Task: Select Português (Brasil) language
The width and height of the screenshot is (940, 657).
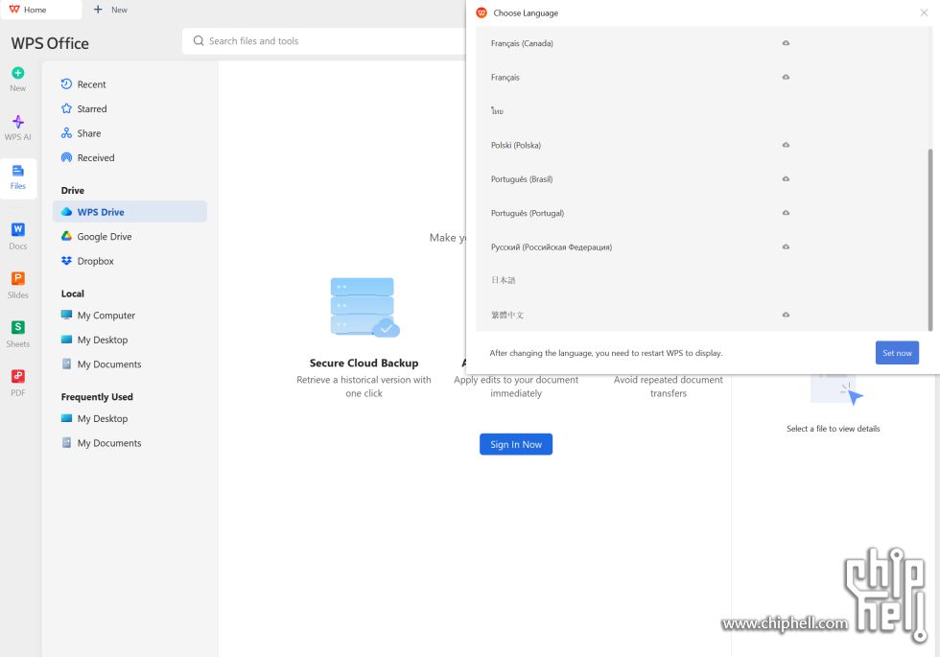Action: 522,180
